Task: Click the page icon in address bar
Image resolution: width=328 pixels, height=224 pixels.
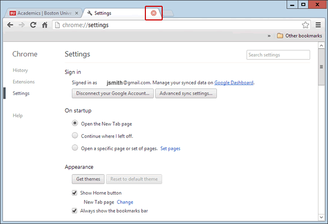Action: click(57, 25)
